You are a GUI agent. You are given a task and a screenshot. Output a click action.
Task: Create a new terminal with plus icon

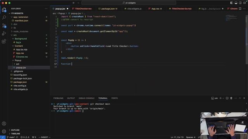tap(220, 98)
